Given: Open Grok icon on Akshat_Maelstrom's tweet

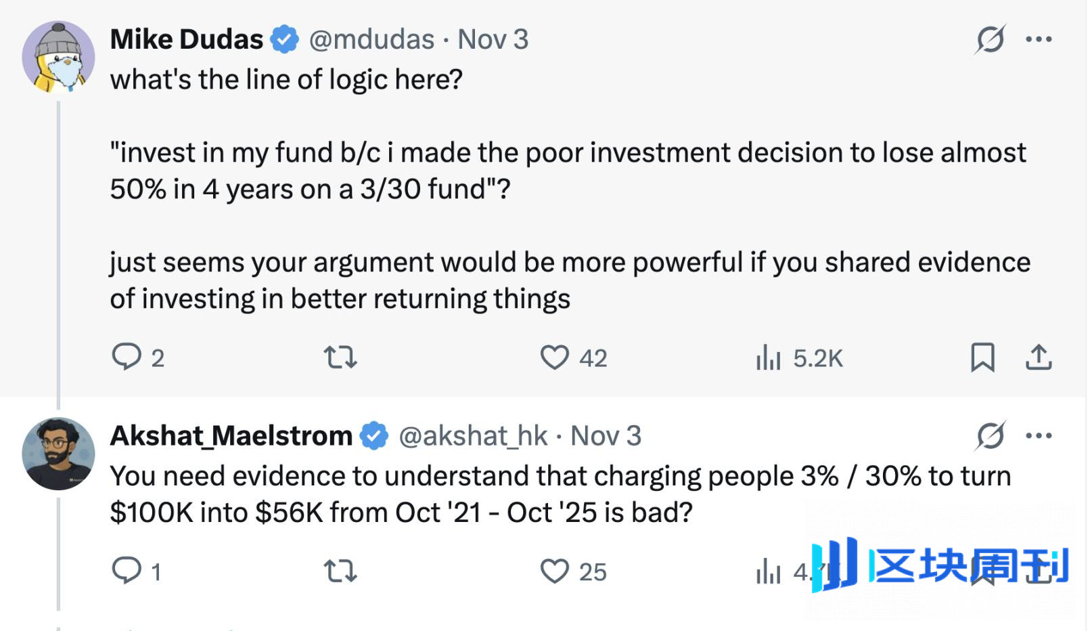Looking at the screenshot, I should pos(990,435).
